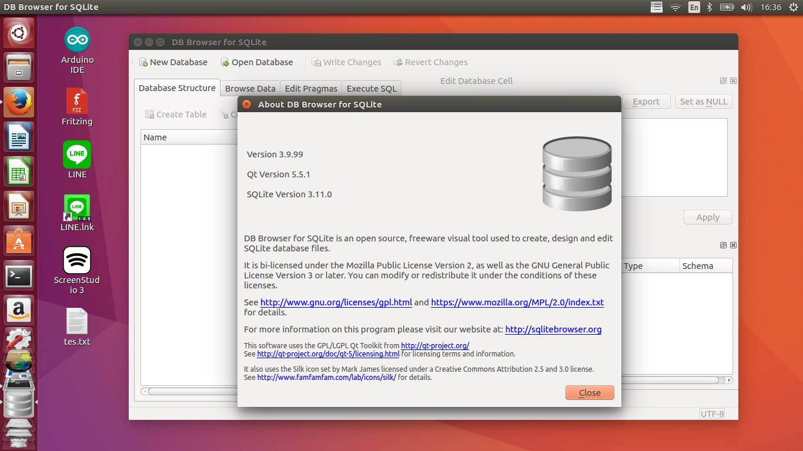Open the mozilla.org MPL 2.0 link
This screenshot has height=451, width=803.
pyautogui.click(x=517, y=302)
